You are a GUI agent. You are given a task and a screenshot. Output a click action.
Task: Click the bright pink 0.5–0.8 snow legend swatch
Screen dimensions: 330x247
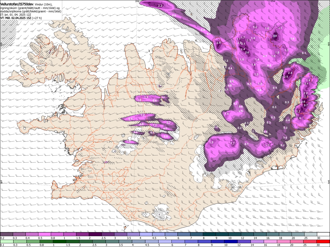pyautogui.click(x=44, y=234)
